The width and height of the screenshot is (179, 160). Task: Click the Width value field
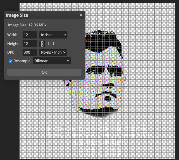tap(30, 35)
